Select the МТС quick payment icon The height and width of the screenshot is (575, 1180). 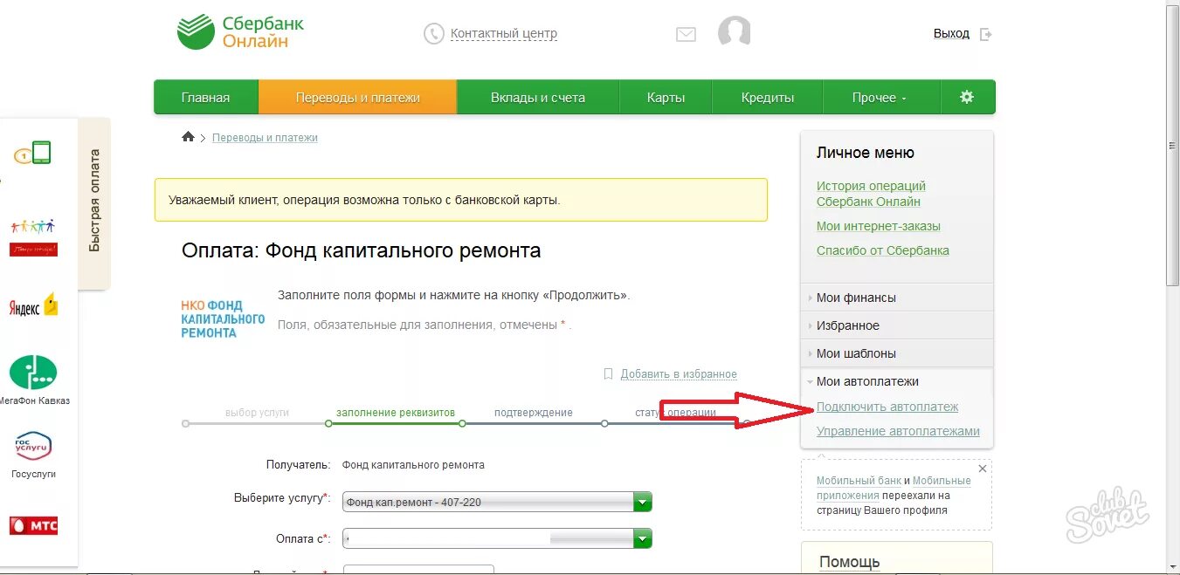[33, 526]
